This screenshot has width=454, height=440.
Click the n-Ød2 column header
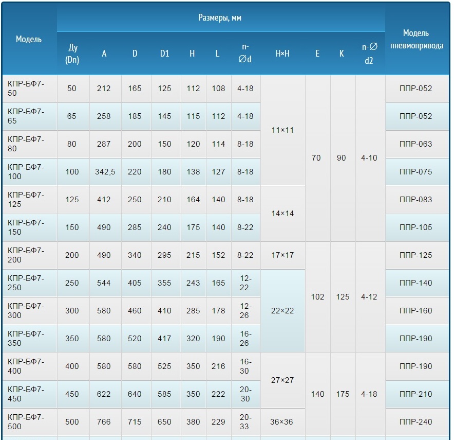(x=369, y=54)
